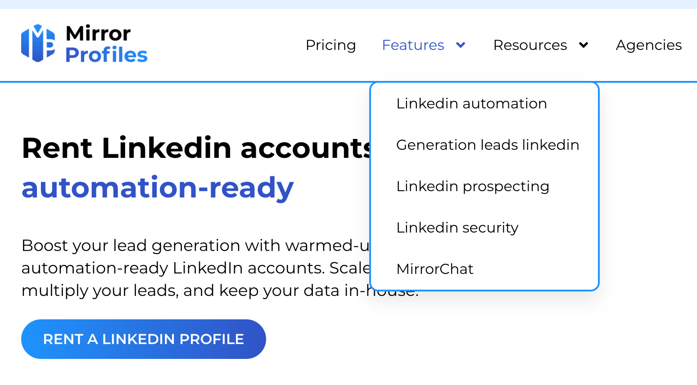The image size is (697, 385).
Task: Click the Resources menu label
Action: pyautogui.click(x=530, y=45)
